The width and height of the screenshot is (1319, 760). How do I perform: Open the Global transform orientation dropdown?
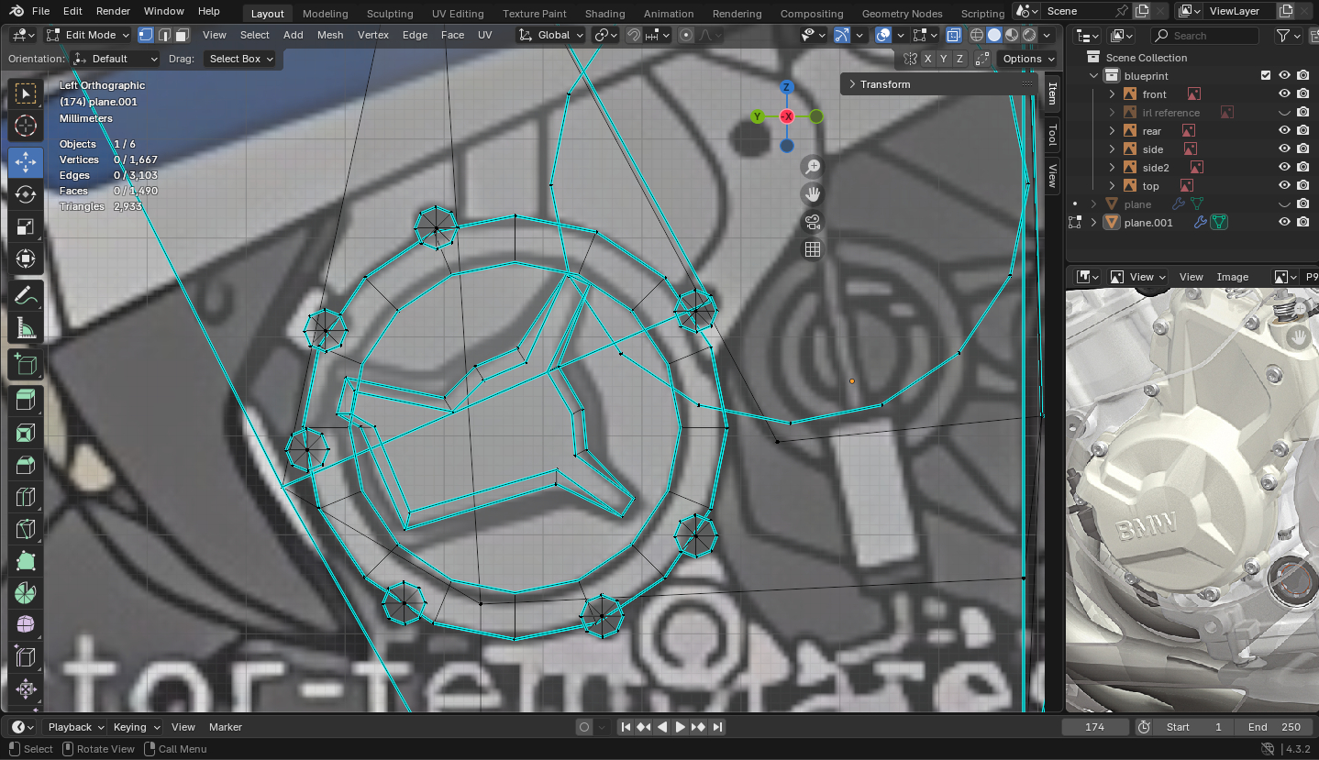click(x=551, y=35)
